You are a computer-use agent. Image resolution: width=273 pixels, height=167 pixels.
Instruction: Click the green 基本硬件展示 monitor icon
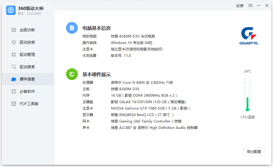click(x=72, y=74)
